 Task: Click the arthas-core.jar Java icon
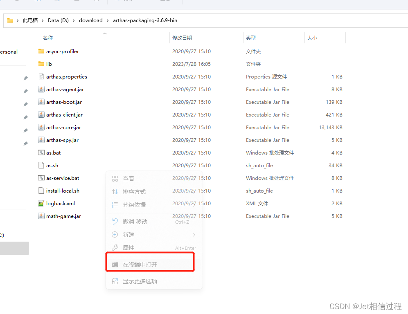click(41, 128)
